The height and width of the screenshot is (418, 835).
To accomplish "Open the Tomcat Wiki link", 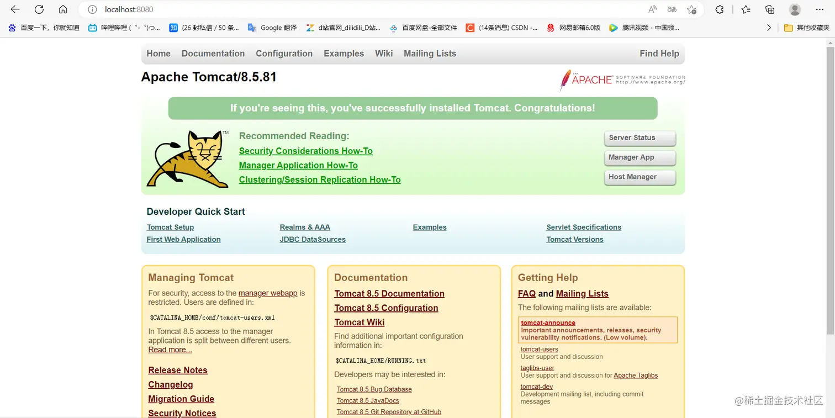I will tap(360, 322).
